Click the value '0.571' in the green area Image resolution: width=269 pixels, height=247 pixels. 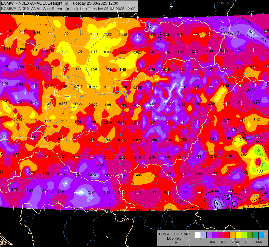[259, 154]
